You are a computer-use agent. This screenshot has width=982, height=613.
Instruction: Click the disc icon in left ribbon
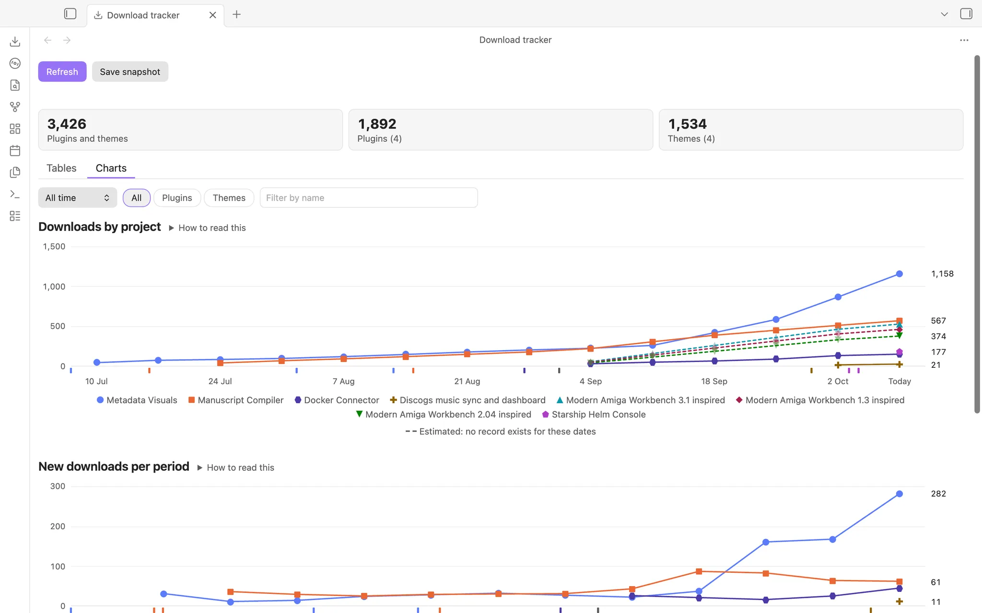point(15,63)
